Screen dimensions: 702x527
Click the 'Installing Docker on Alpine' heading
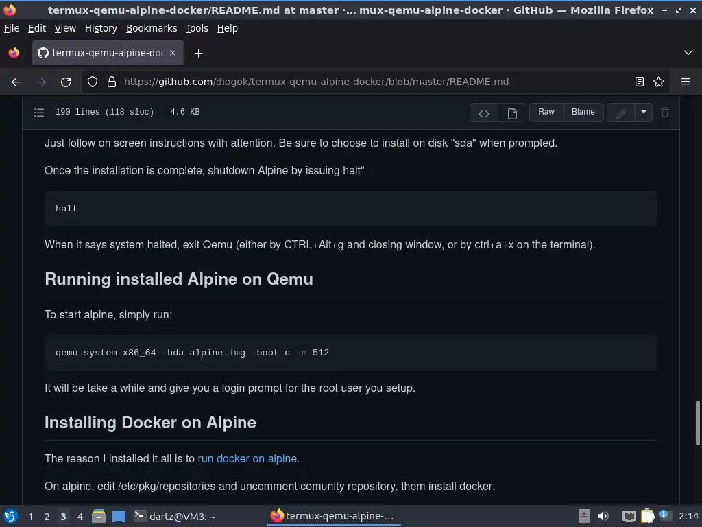[x=150, y=423]
